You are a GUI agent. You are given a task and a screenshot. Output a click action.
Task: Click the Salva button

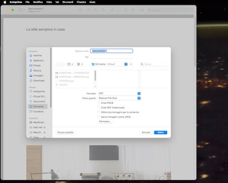click(x=160, y=132)
